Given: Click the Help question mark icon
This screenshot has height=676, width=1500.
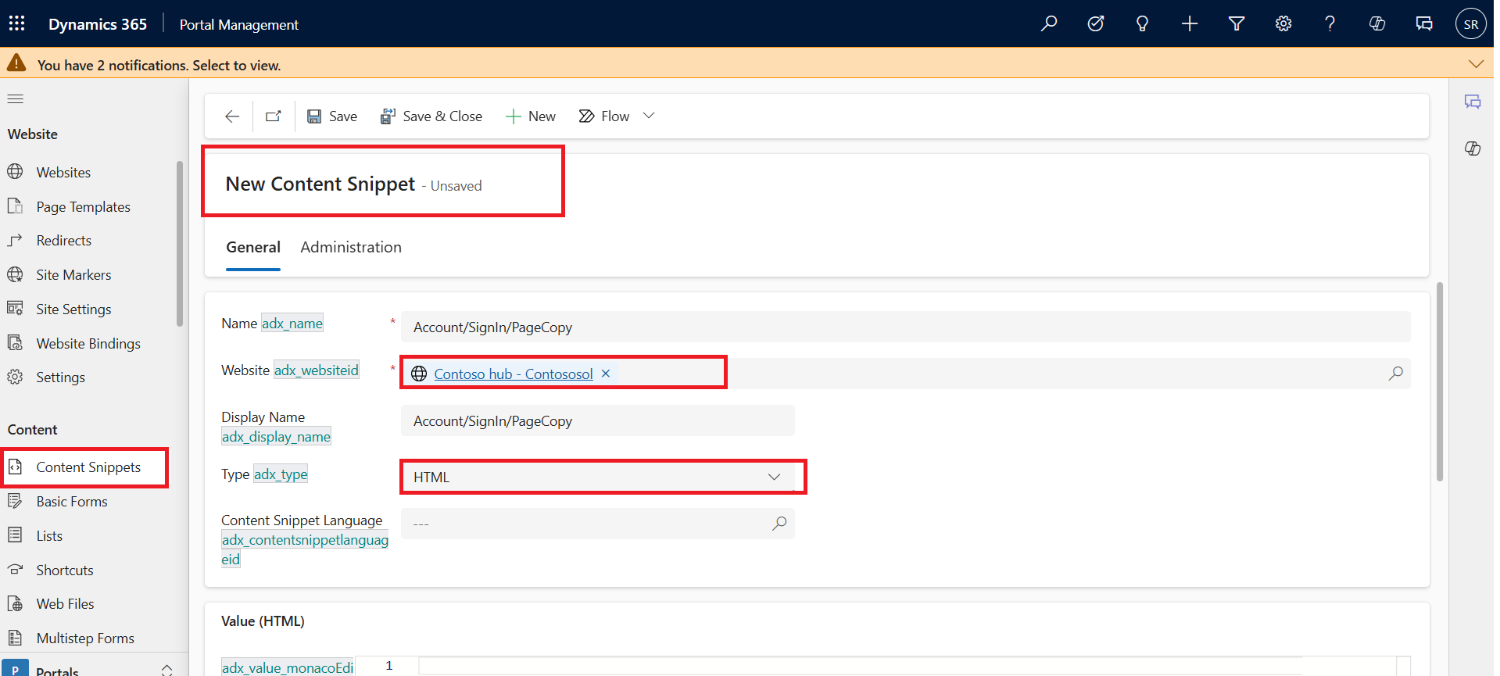Looking at the screenshot, I should tap(1330, 23).
